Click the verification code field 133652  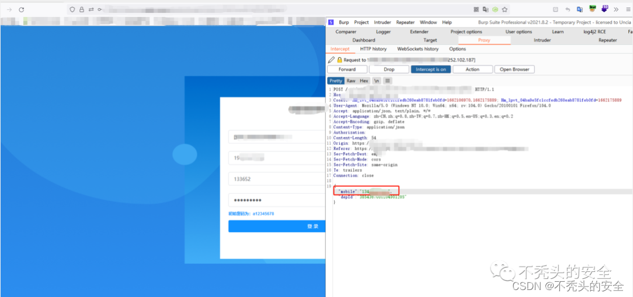tap(277, 179)
